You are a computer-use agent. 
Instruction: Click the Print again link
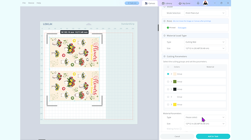coord(182,28)
